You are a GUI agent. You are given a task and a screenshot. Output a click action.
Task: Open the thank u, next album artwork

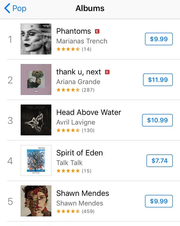pyautogui.click(x=36, y=80)
